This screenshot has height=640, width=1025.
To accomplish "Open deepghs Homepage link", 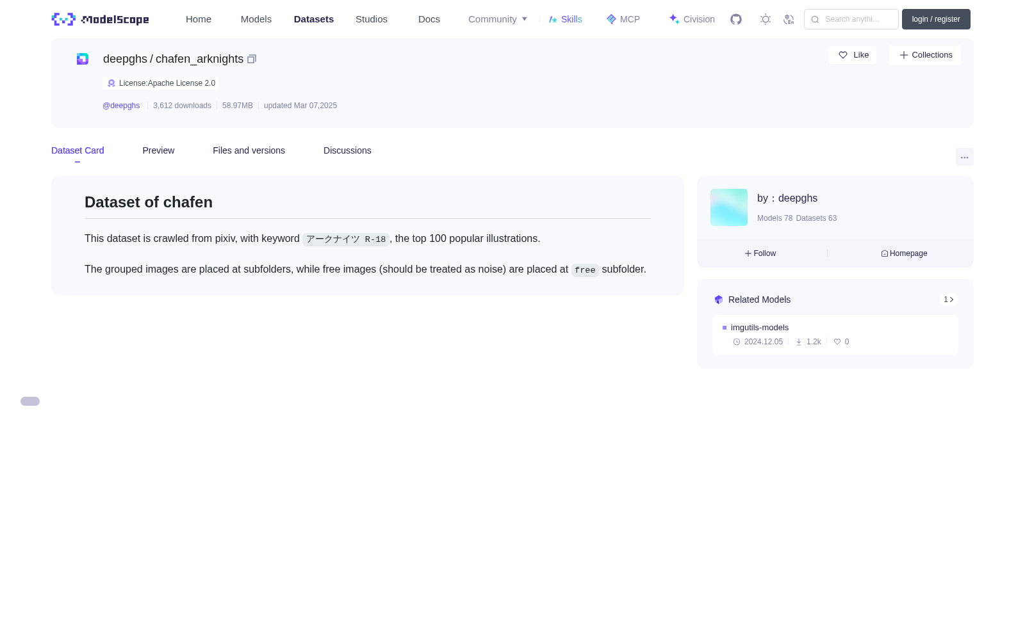I will pyautogui.click(x=904, y=253).
